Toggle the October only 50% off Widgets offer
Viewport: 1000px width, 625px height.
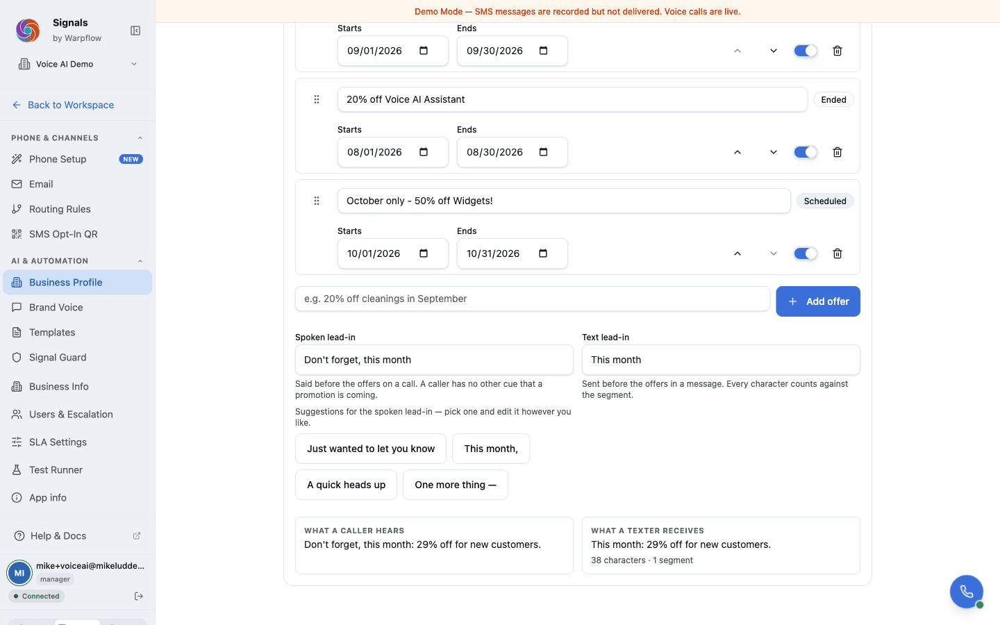[806, 253]
